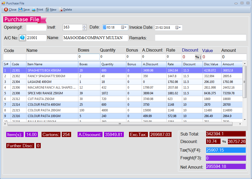Create a New purchase entry
The height and width of the screenshot is (179, 252).
51,10
